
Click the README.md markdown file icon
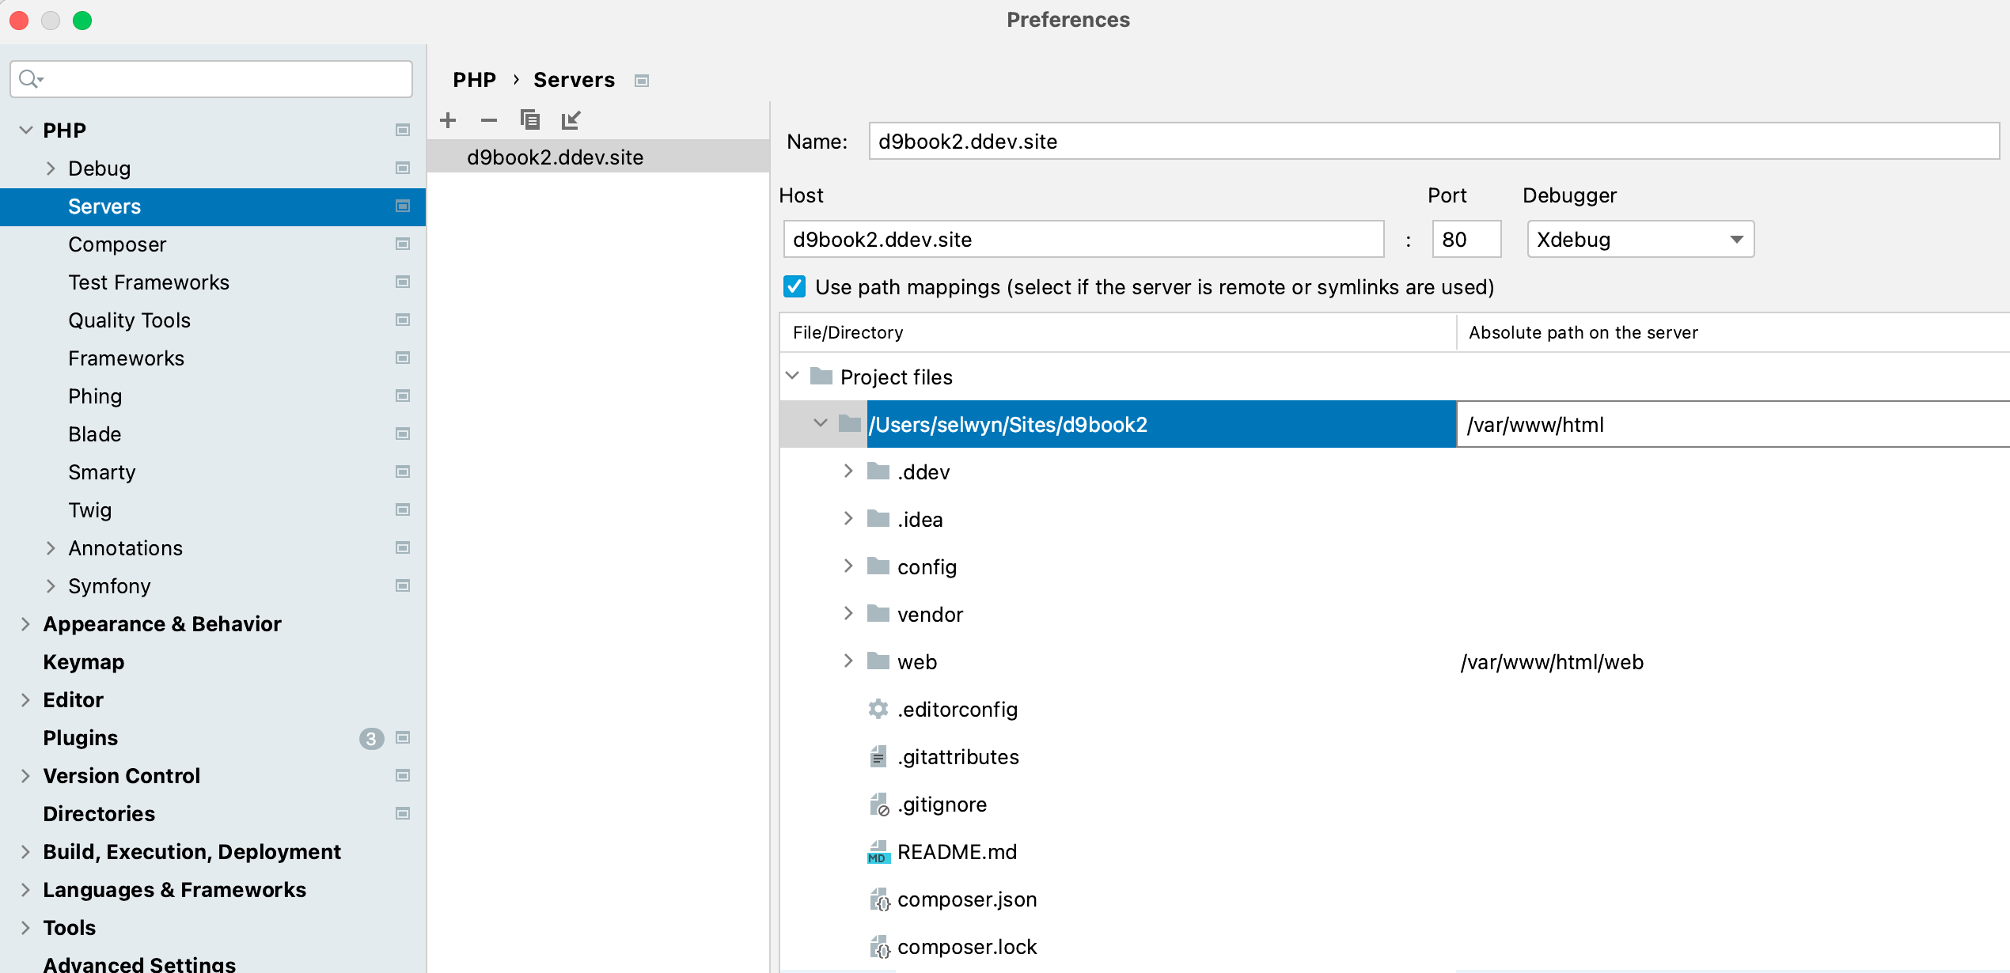pos(878,852)
